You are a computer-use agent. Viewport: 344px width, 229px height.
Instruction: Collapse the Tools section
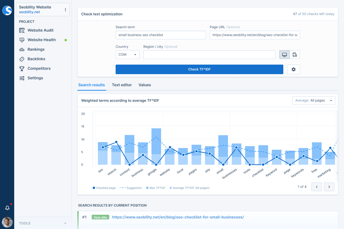[x=65, y=223]
